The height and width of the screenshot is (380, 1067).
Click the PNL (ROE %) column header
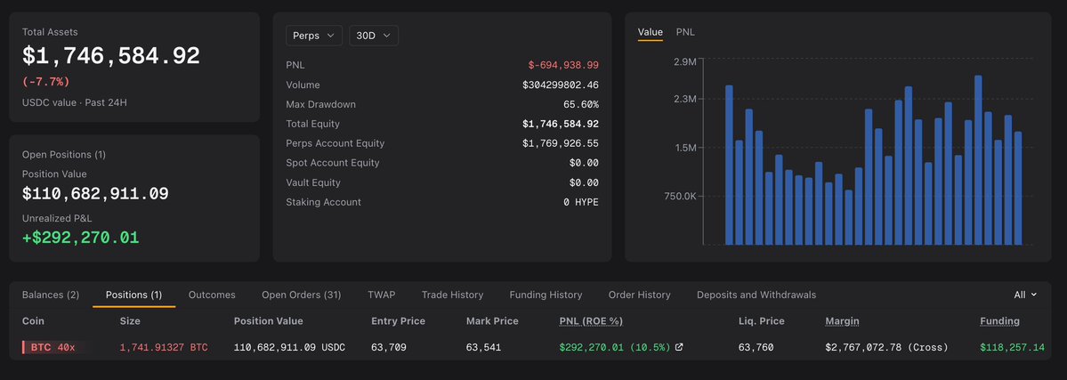[591, 320]
